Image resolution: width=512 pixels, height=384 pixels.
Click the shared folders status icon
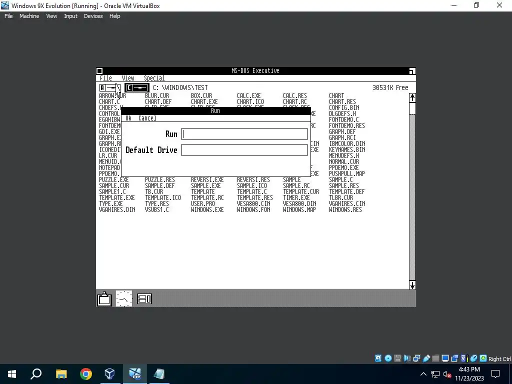pos(435,358)
